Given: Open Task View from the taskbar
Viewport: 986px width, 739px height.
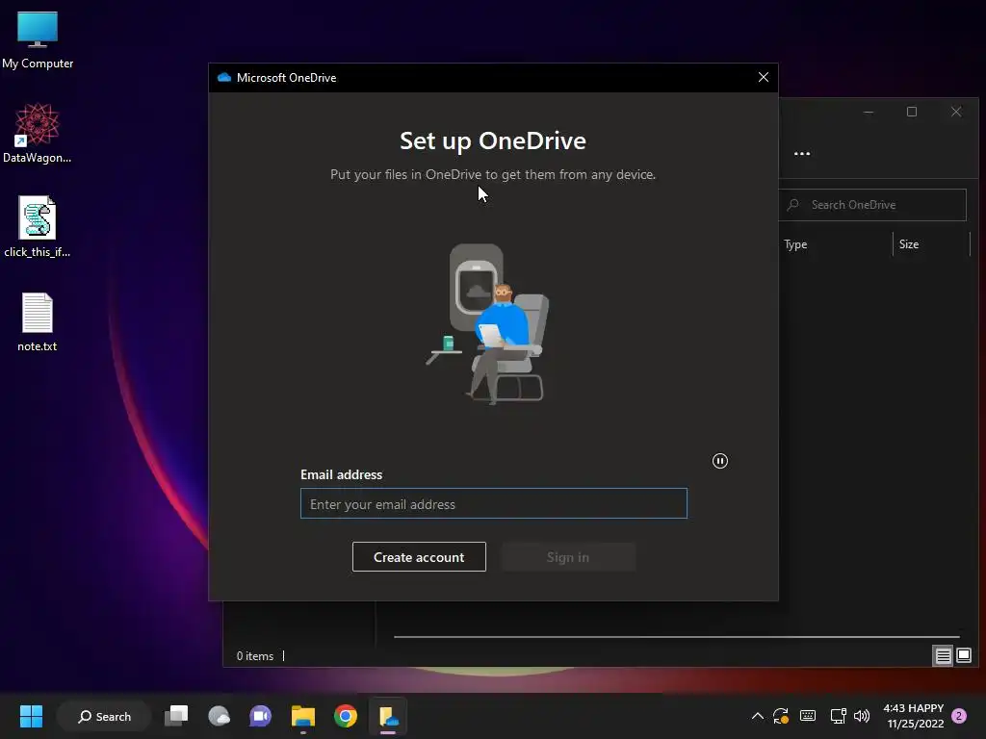Looking at the screenshot, I should pos(176,716).
